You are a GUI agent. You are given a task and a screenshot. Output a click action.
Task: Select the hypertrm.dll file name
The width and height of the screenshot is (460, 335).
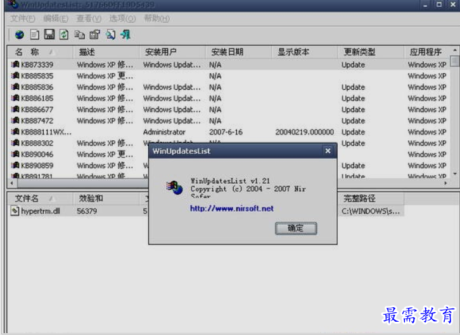[x=41, y=211]
